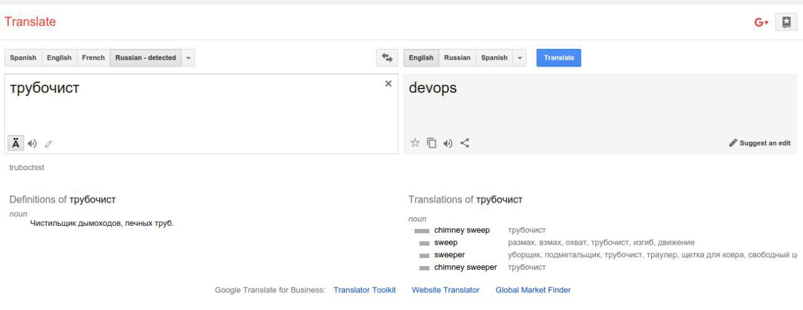Image resolution: width=803 pixels, height=310 pixels.
Task: Expand the target language dropdown arrow
Action: [x=519, y=58]
